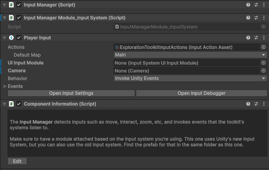Screen dimensions: 269x170
Task: Open presets for Input Manager Module_Input System
Action: click(256, 18)
